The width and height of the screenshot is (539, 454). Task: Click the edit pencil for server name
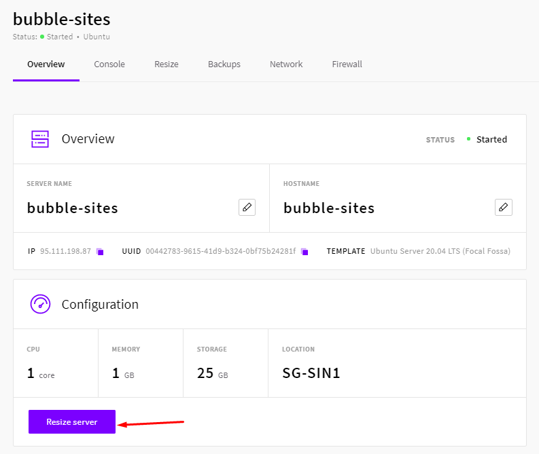(247, 208)
